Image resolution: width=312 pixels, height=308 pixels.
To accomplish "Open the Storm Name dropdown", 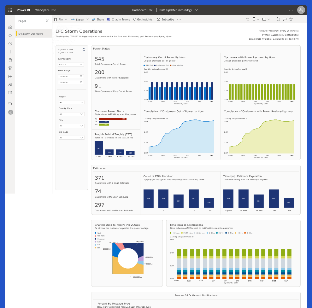I will [x=71, y=65].
